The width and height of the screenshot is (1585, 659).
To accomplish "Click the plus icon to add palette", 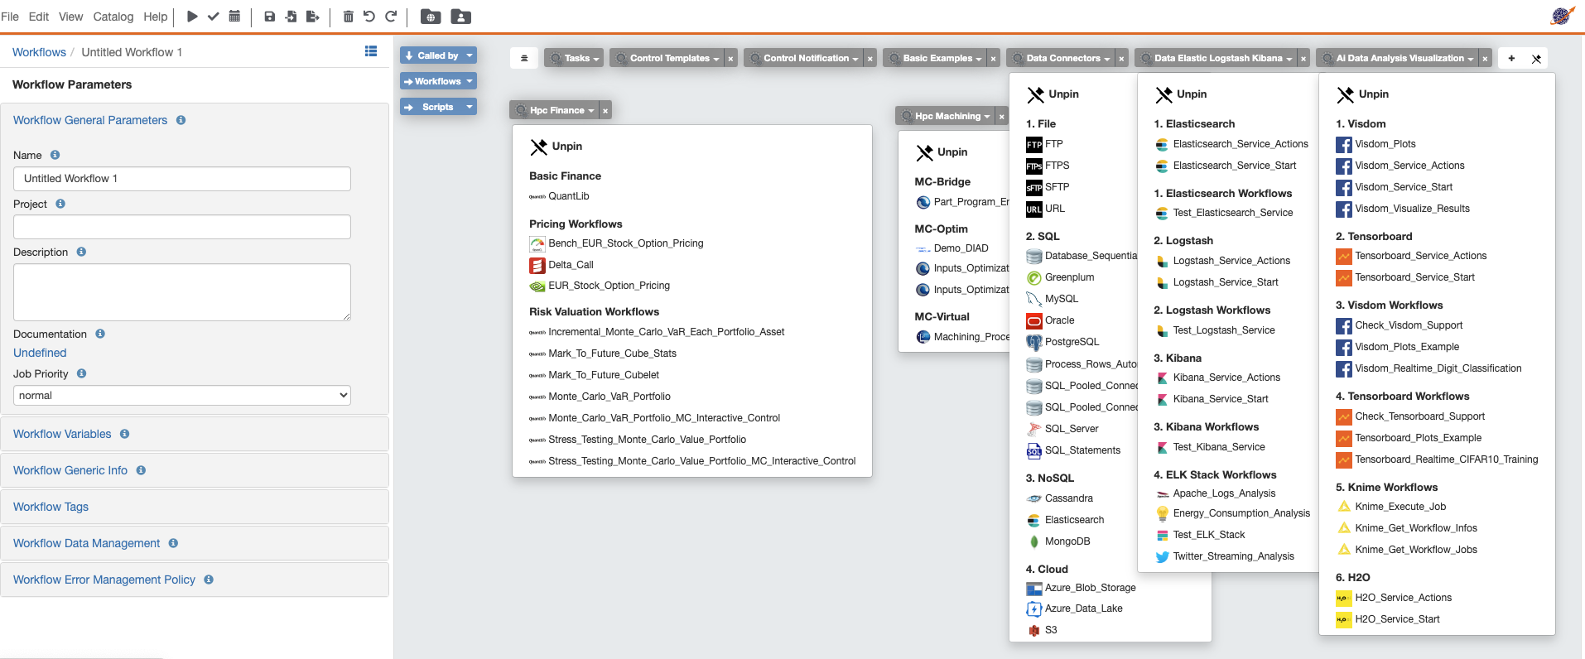I will pyautogui.click(x=1511, y=58).
